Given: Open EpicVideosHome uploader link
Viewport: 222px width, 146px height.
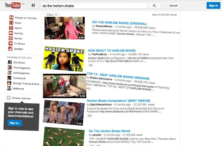Looking at the screenshot, I should coord(101,105).
